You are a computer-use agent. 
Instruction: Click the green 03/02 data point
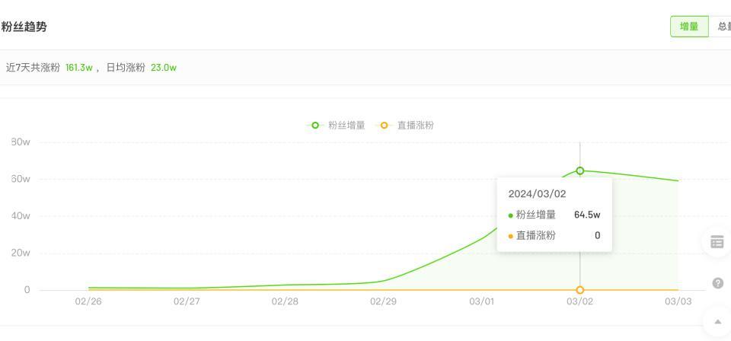click(580, 171)
